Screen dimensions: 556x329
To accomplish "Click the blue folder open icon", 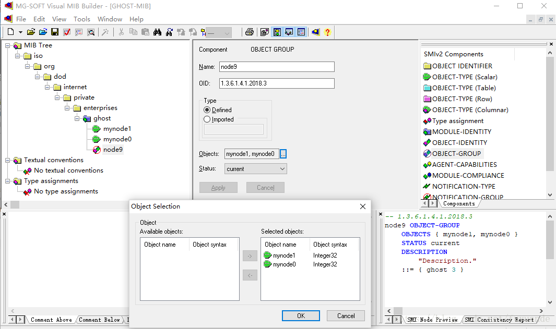I will [43, 32].
